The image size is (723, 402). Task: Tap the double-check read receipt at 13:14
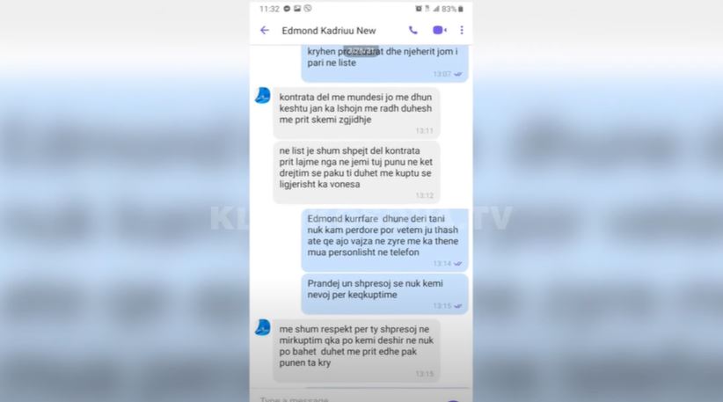point(458,264)
